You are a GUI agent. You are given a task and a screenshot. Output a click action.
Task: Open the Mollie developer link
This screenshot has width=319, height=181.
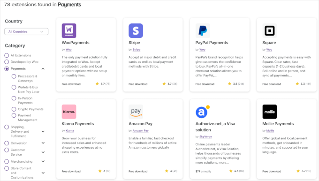(x=270, y=131)
